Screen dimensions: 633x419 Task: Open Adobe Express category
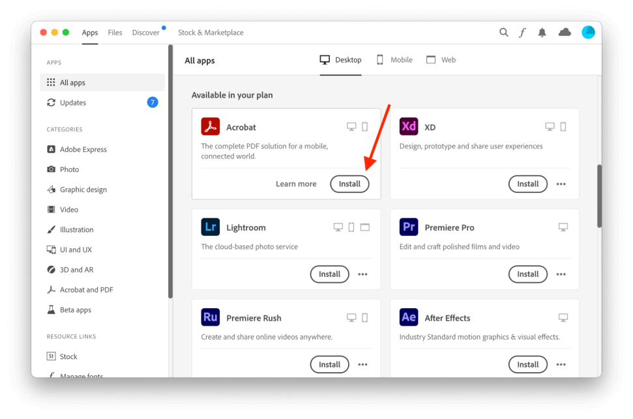77,149
